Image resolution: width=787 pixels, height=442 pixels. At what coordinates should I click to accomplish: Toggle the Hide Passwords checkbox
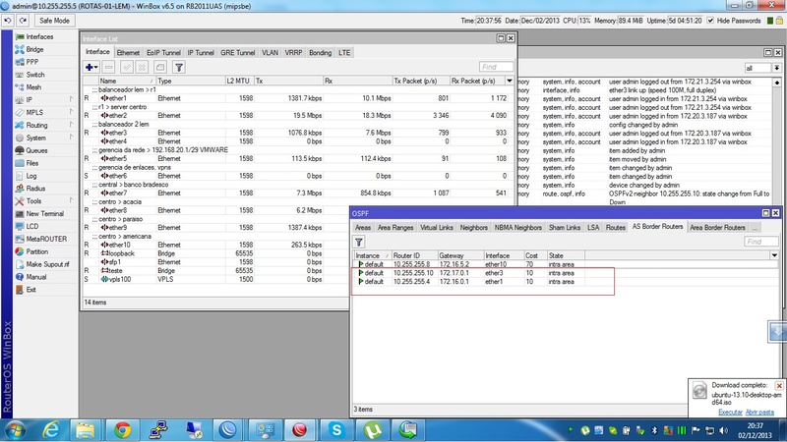(709, 20)
